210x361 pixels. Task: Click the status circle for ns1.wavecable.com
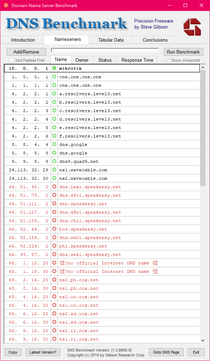[x=54, y=170]
